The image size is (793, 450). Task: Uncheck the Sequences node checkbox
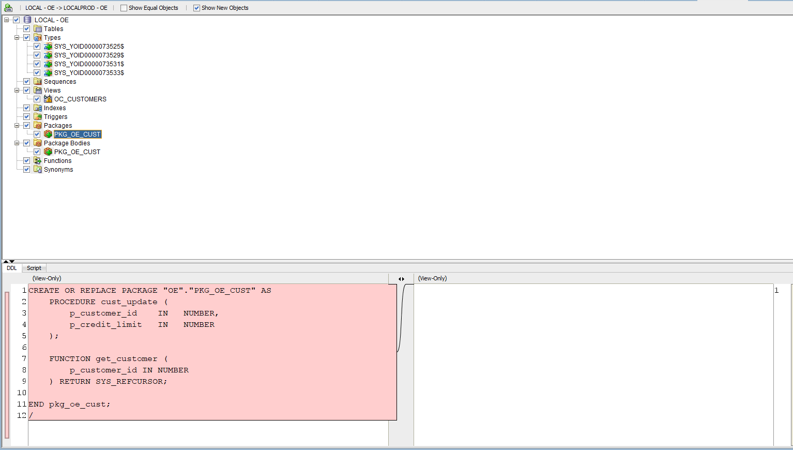click(27, 81)
